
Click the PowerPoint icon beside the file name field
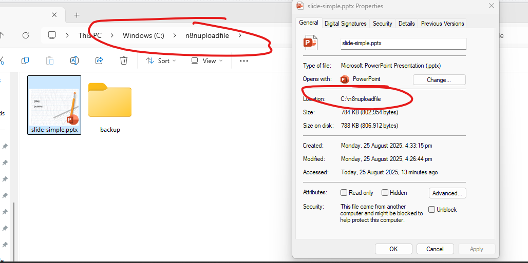pyautogui.click(x=310, y=43)
